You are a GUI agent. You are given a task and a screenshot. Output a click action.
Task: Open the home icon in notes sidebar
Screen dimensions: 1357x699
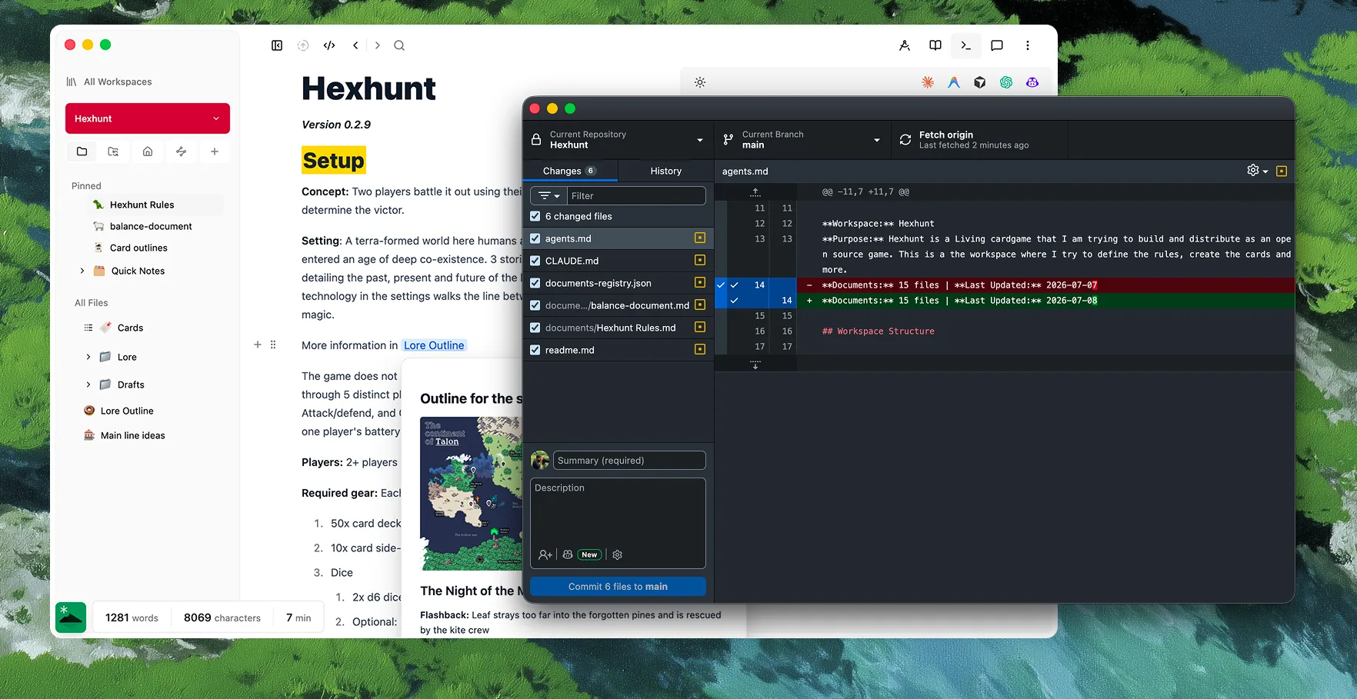tap(148, 151)
